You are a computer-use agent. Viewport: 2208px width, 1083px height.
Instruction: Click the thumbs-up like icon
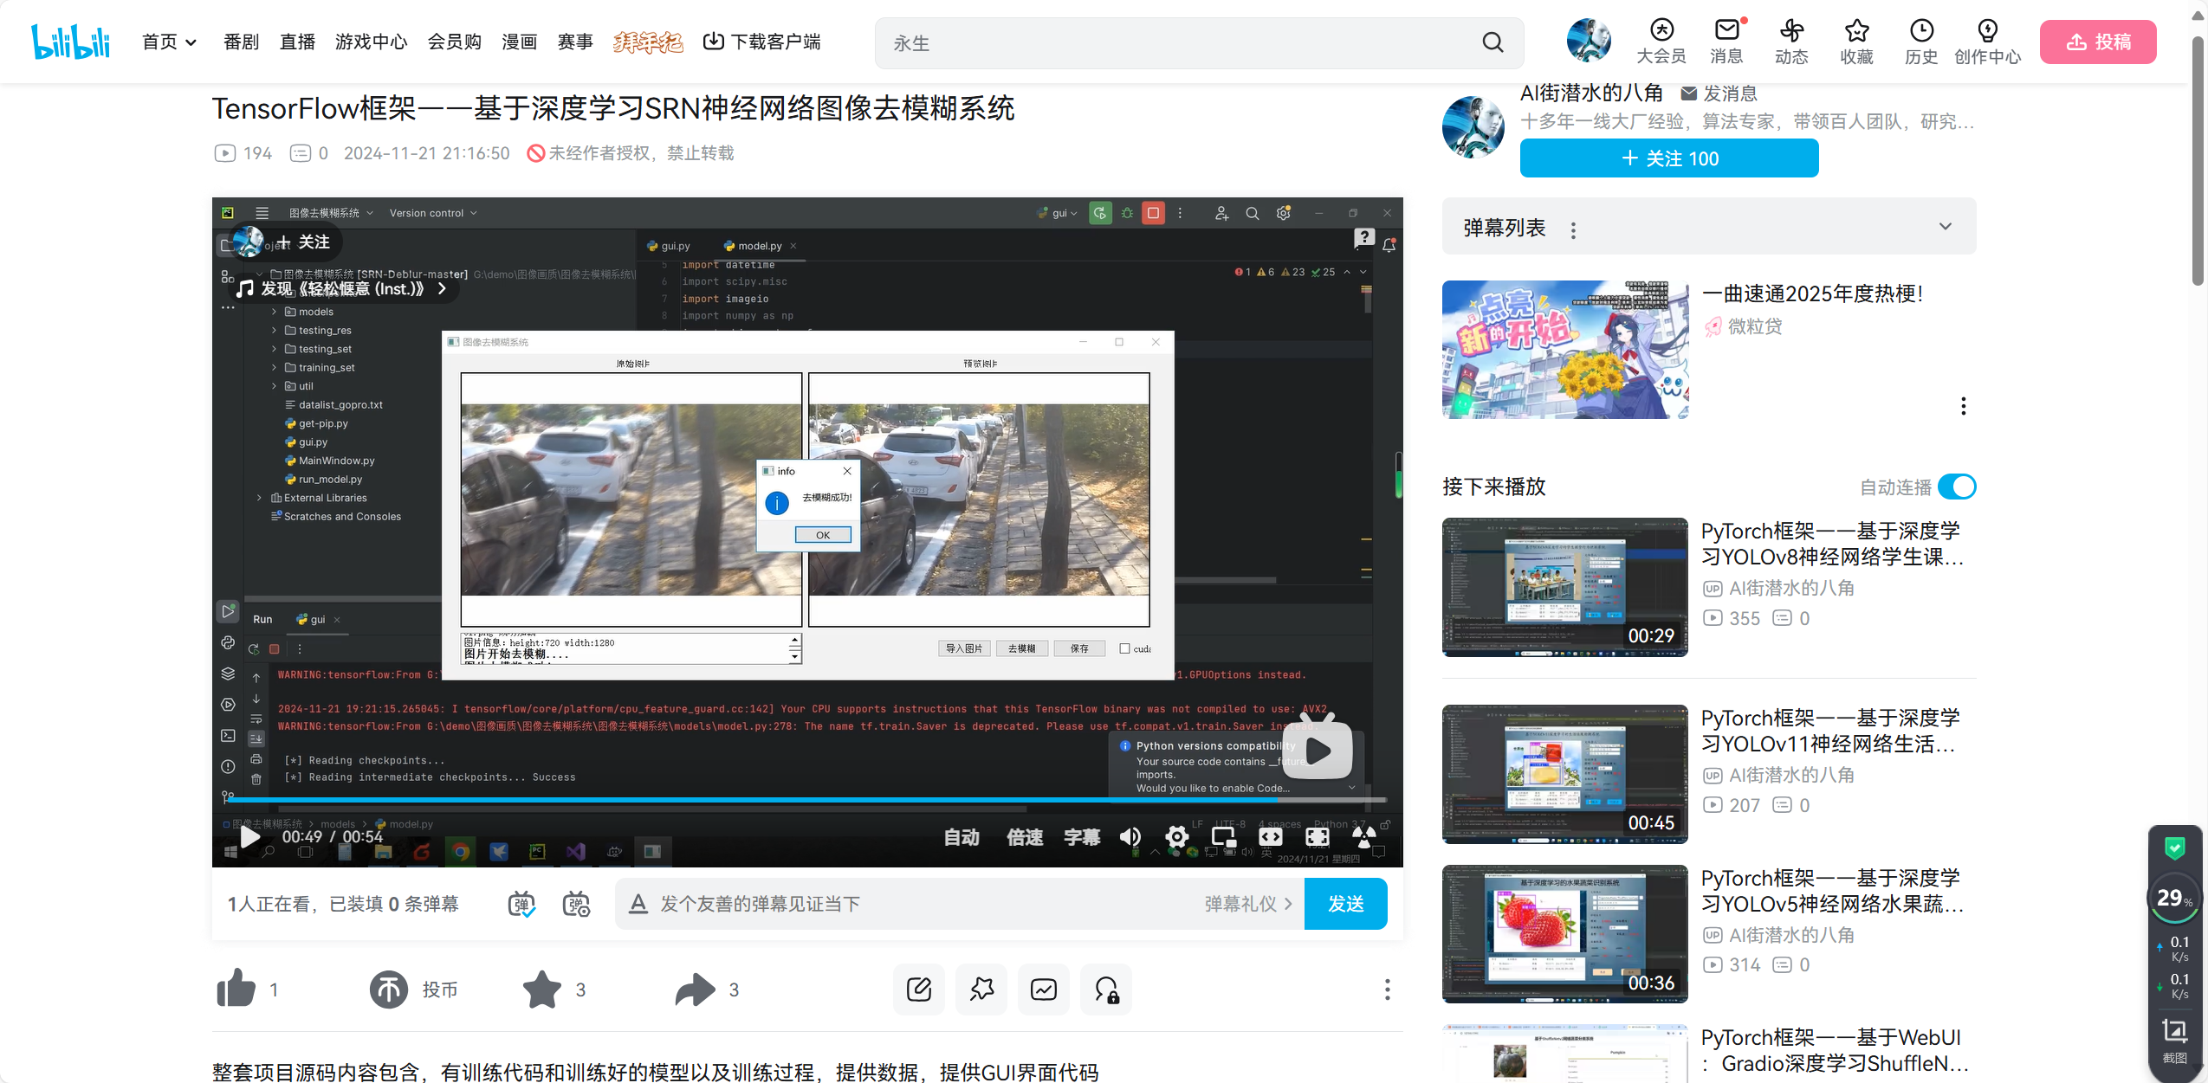[236, 989]
